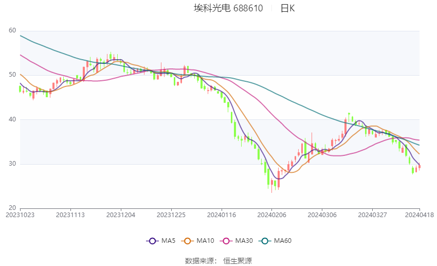
Task: Click the 20240418 final date label
Action: [420, 215]
